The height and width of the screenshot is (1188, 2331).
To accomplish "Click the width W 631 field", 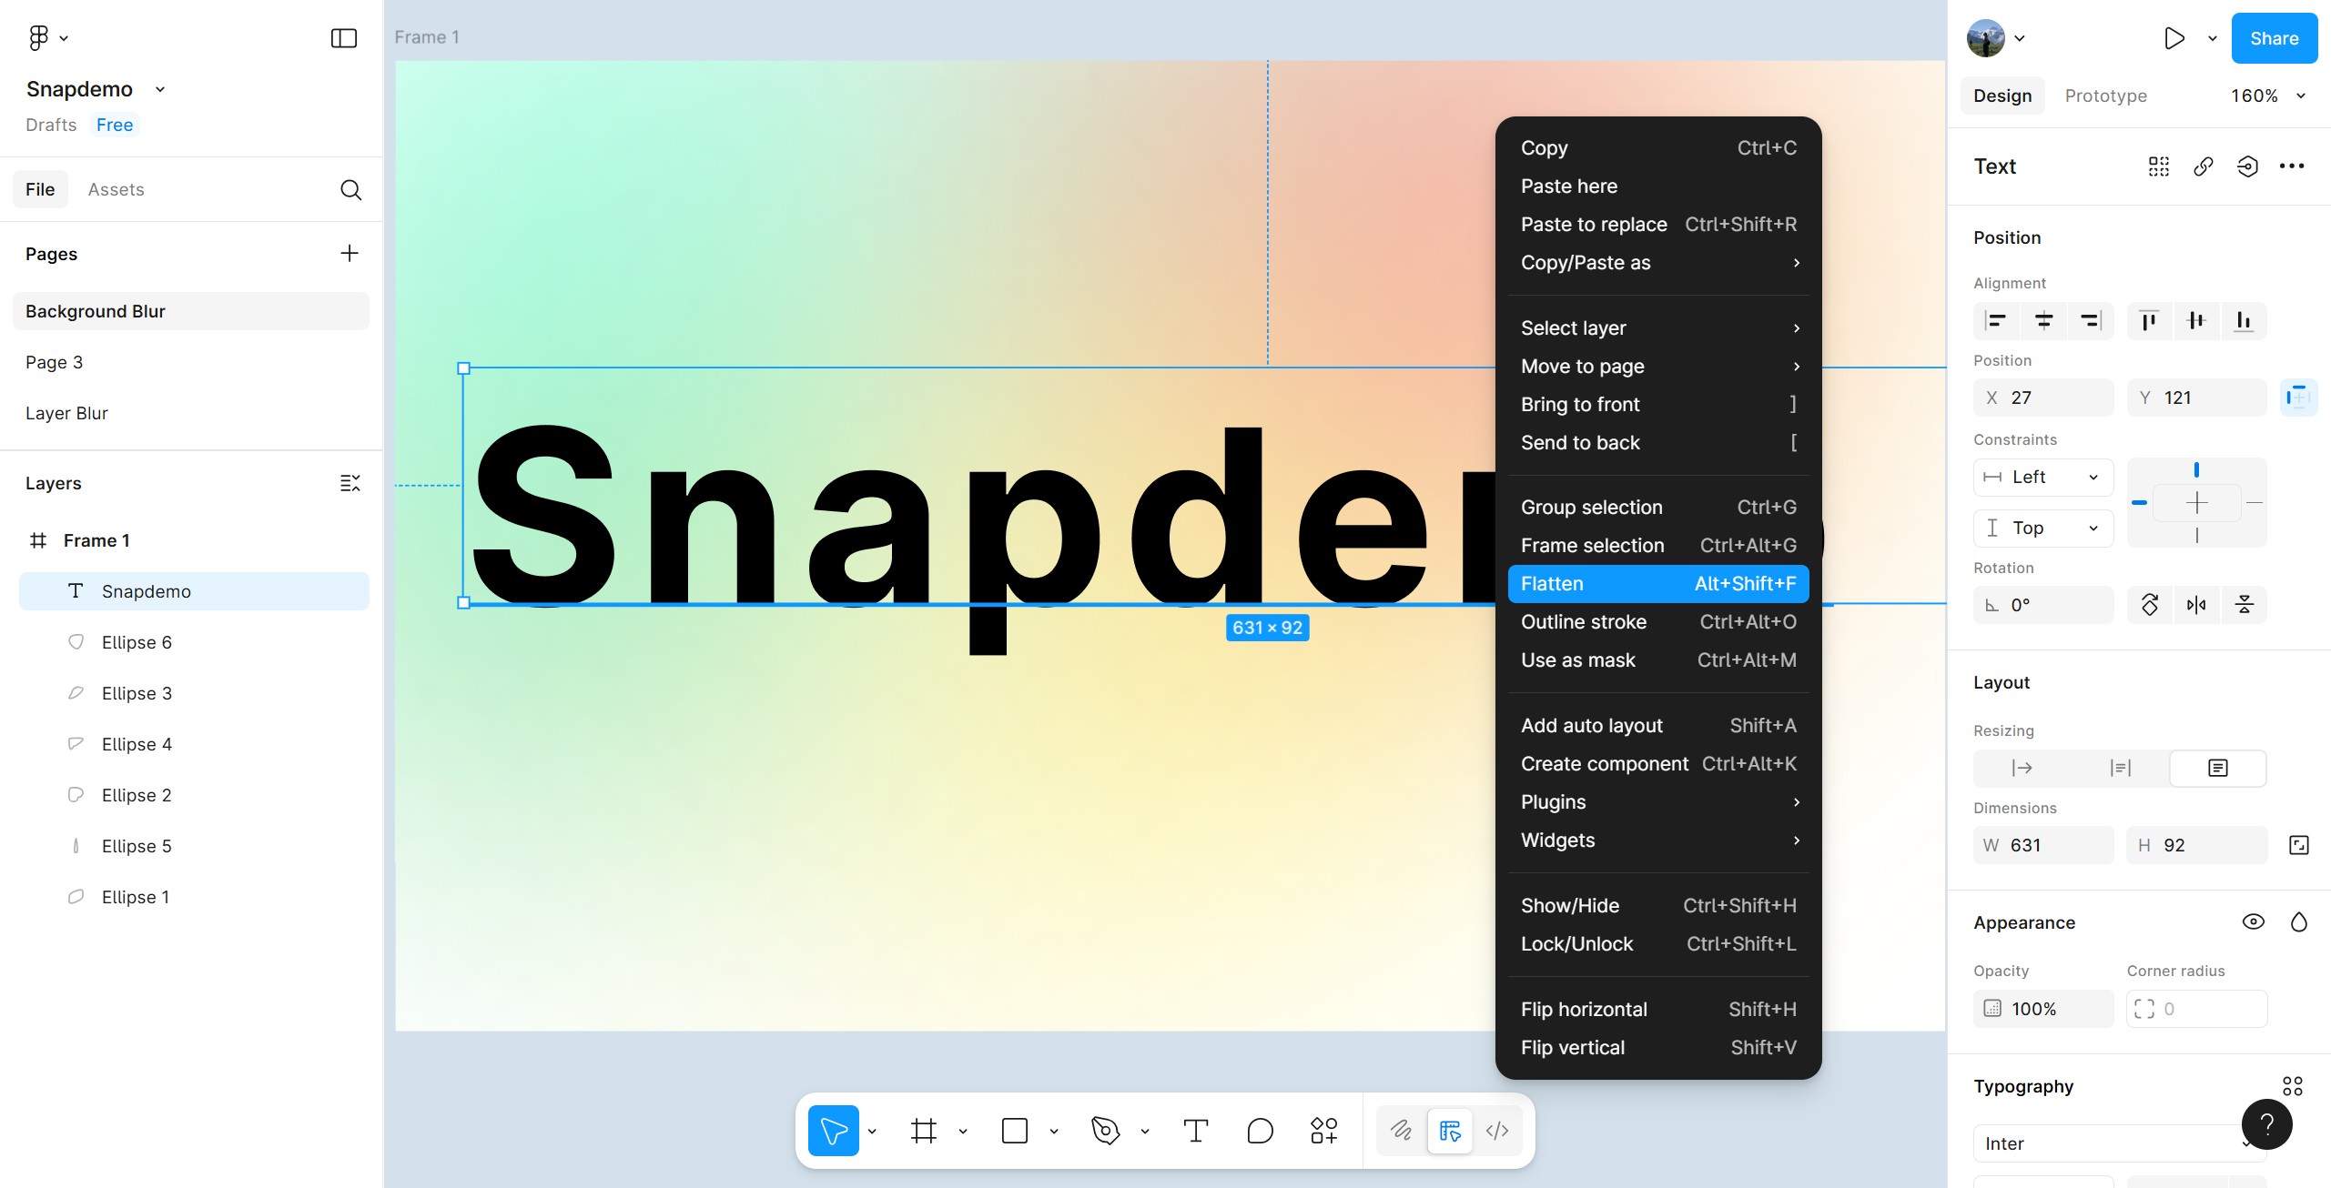I will pos(2043,845).
